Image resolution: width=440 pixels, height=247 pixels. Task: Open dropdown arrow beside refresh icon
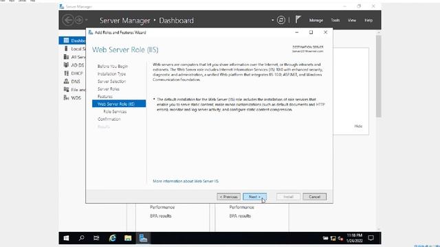coord(272,20)
